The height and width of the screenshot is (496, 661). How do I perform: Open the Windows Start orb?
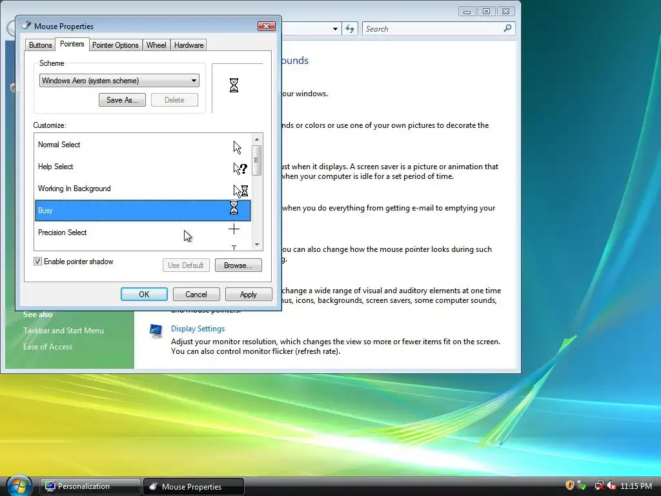point(19,486)
